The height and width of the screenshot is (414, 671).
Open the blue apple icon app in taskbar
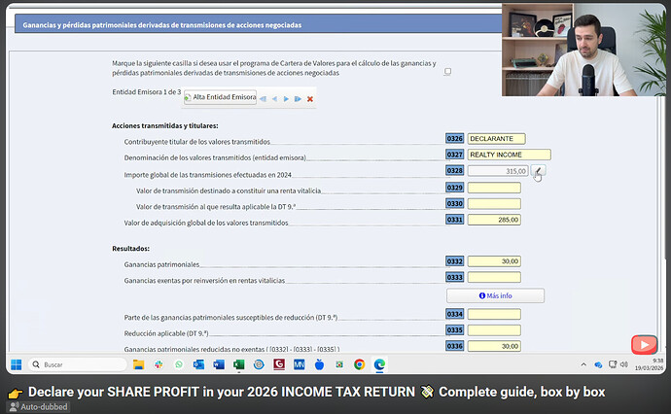[x=319, y=364]
